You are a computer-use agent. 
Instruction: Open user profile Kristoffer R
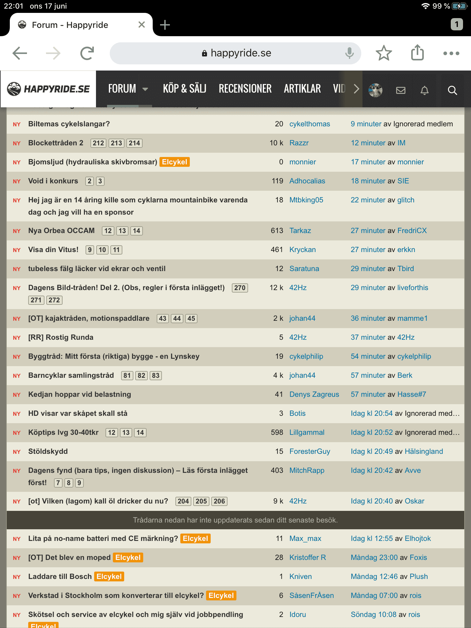point(308,557)
